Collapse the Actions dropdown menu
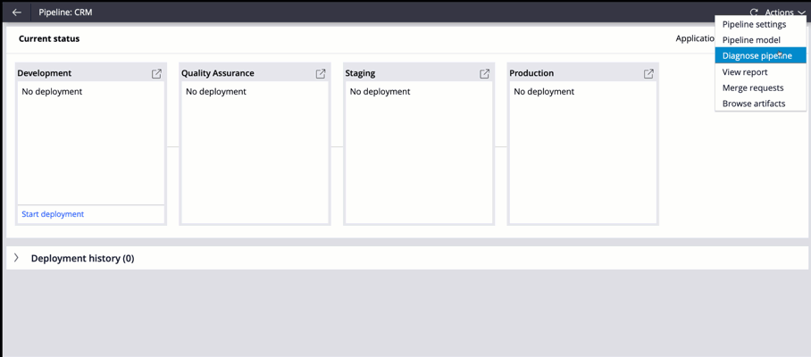This screenshot has width=811, height=357. (x=783, y=12)
